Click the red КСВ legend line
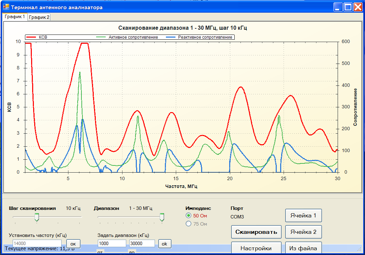This screenshot has height=255, width=365. (31, 37)
